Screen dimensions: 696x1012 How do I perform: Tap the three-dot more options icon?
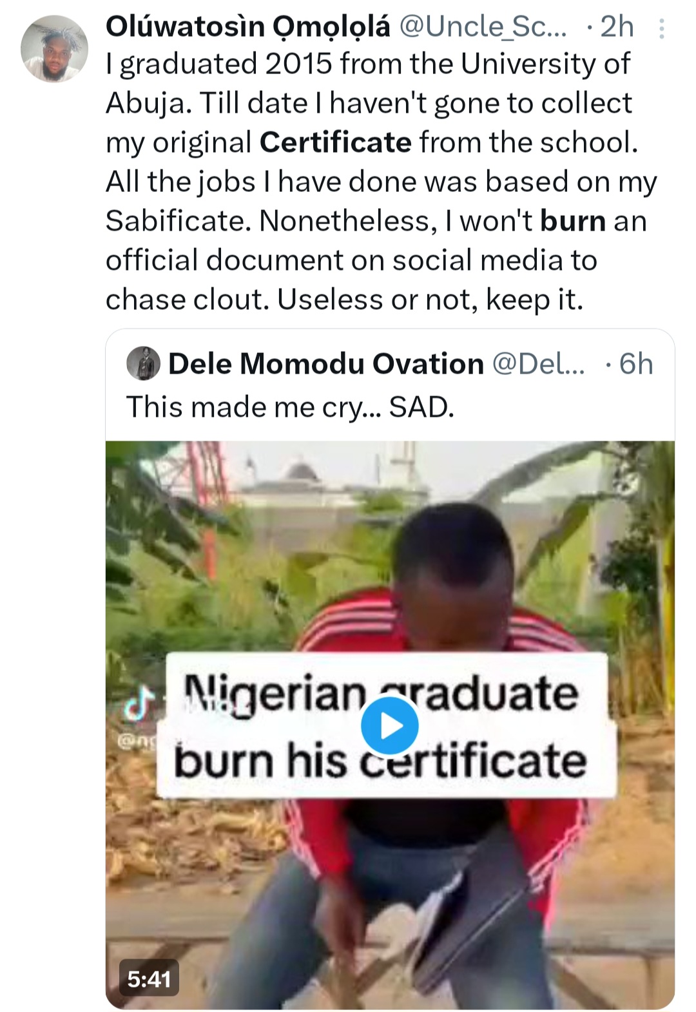click(661, 28)
